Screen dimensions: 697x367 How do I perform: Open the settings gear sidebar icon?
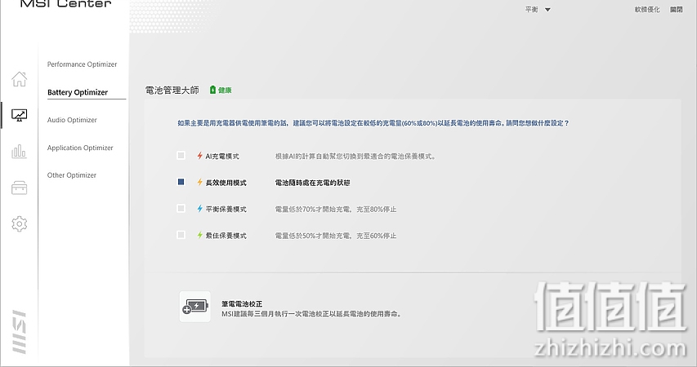tap(19, 223)
